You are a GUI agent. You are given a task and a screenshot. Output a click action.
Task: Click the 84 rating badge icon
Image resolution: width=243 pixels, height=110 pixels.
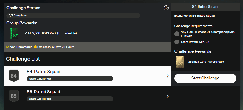pos(14,76)
